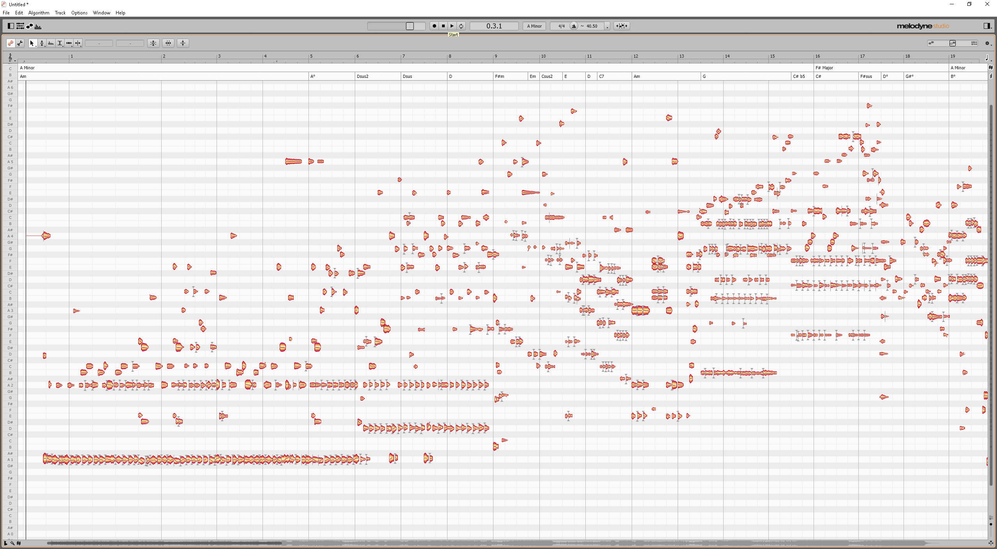The width and height of the screenshot is (997, 549).
Task: Select the Formant tool
Action: point(51,43)
